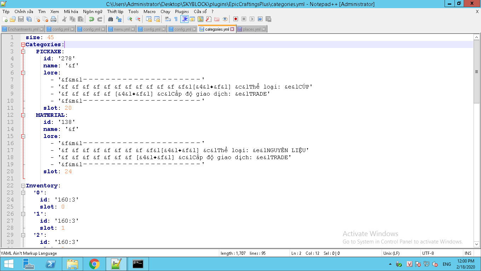The height and width of the screenshot is (271, 481).
Task: Create a new file from the toolbar
Action: (5, 19)
